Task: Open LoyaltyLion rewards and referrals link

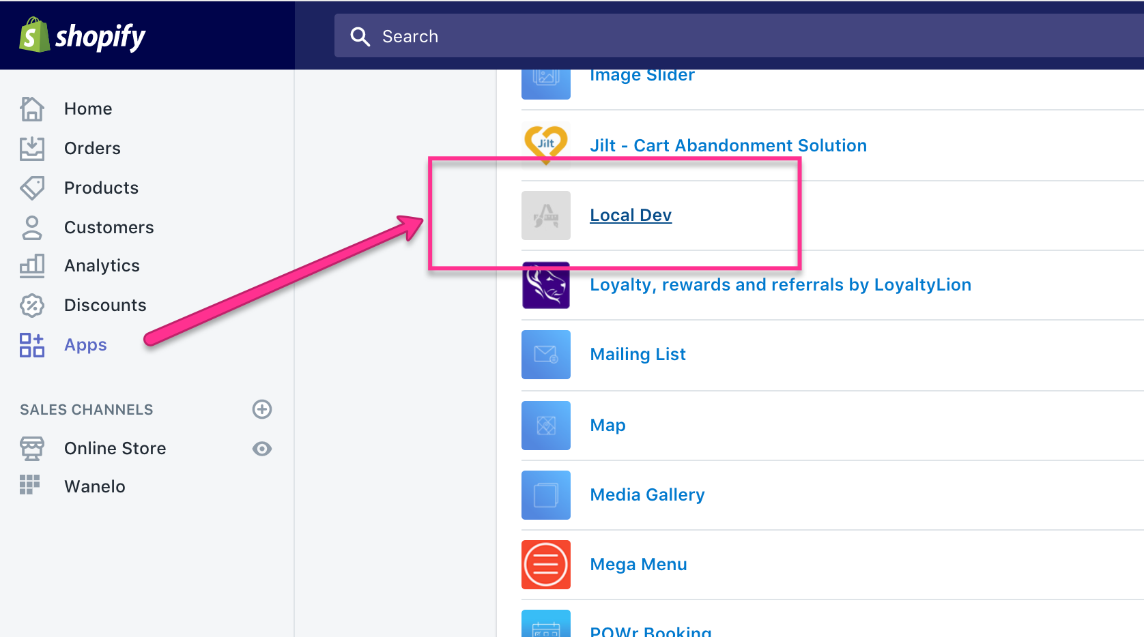Action: [780, 285]
